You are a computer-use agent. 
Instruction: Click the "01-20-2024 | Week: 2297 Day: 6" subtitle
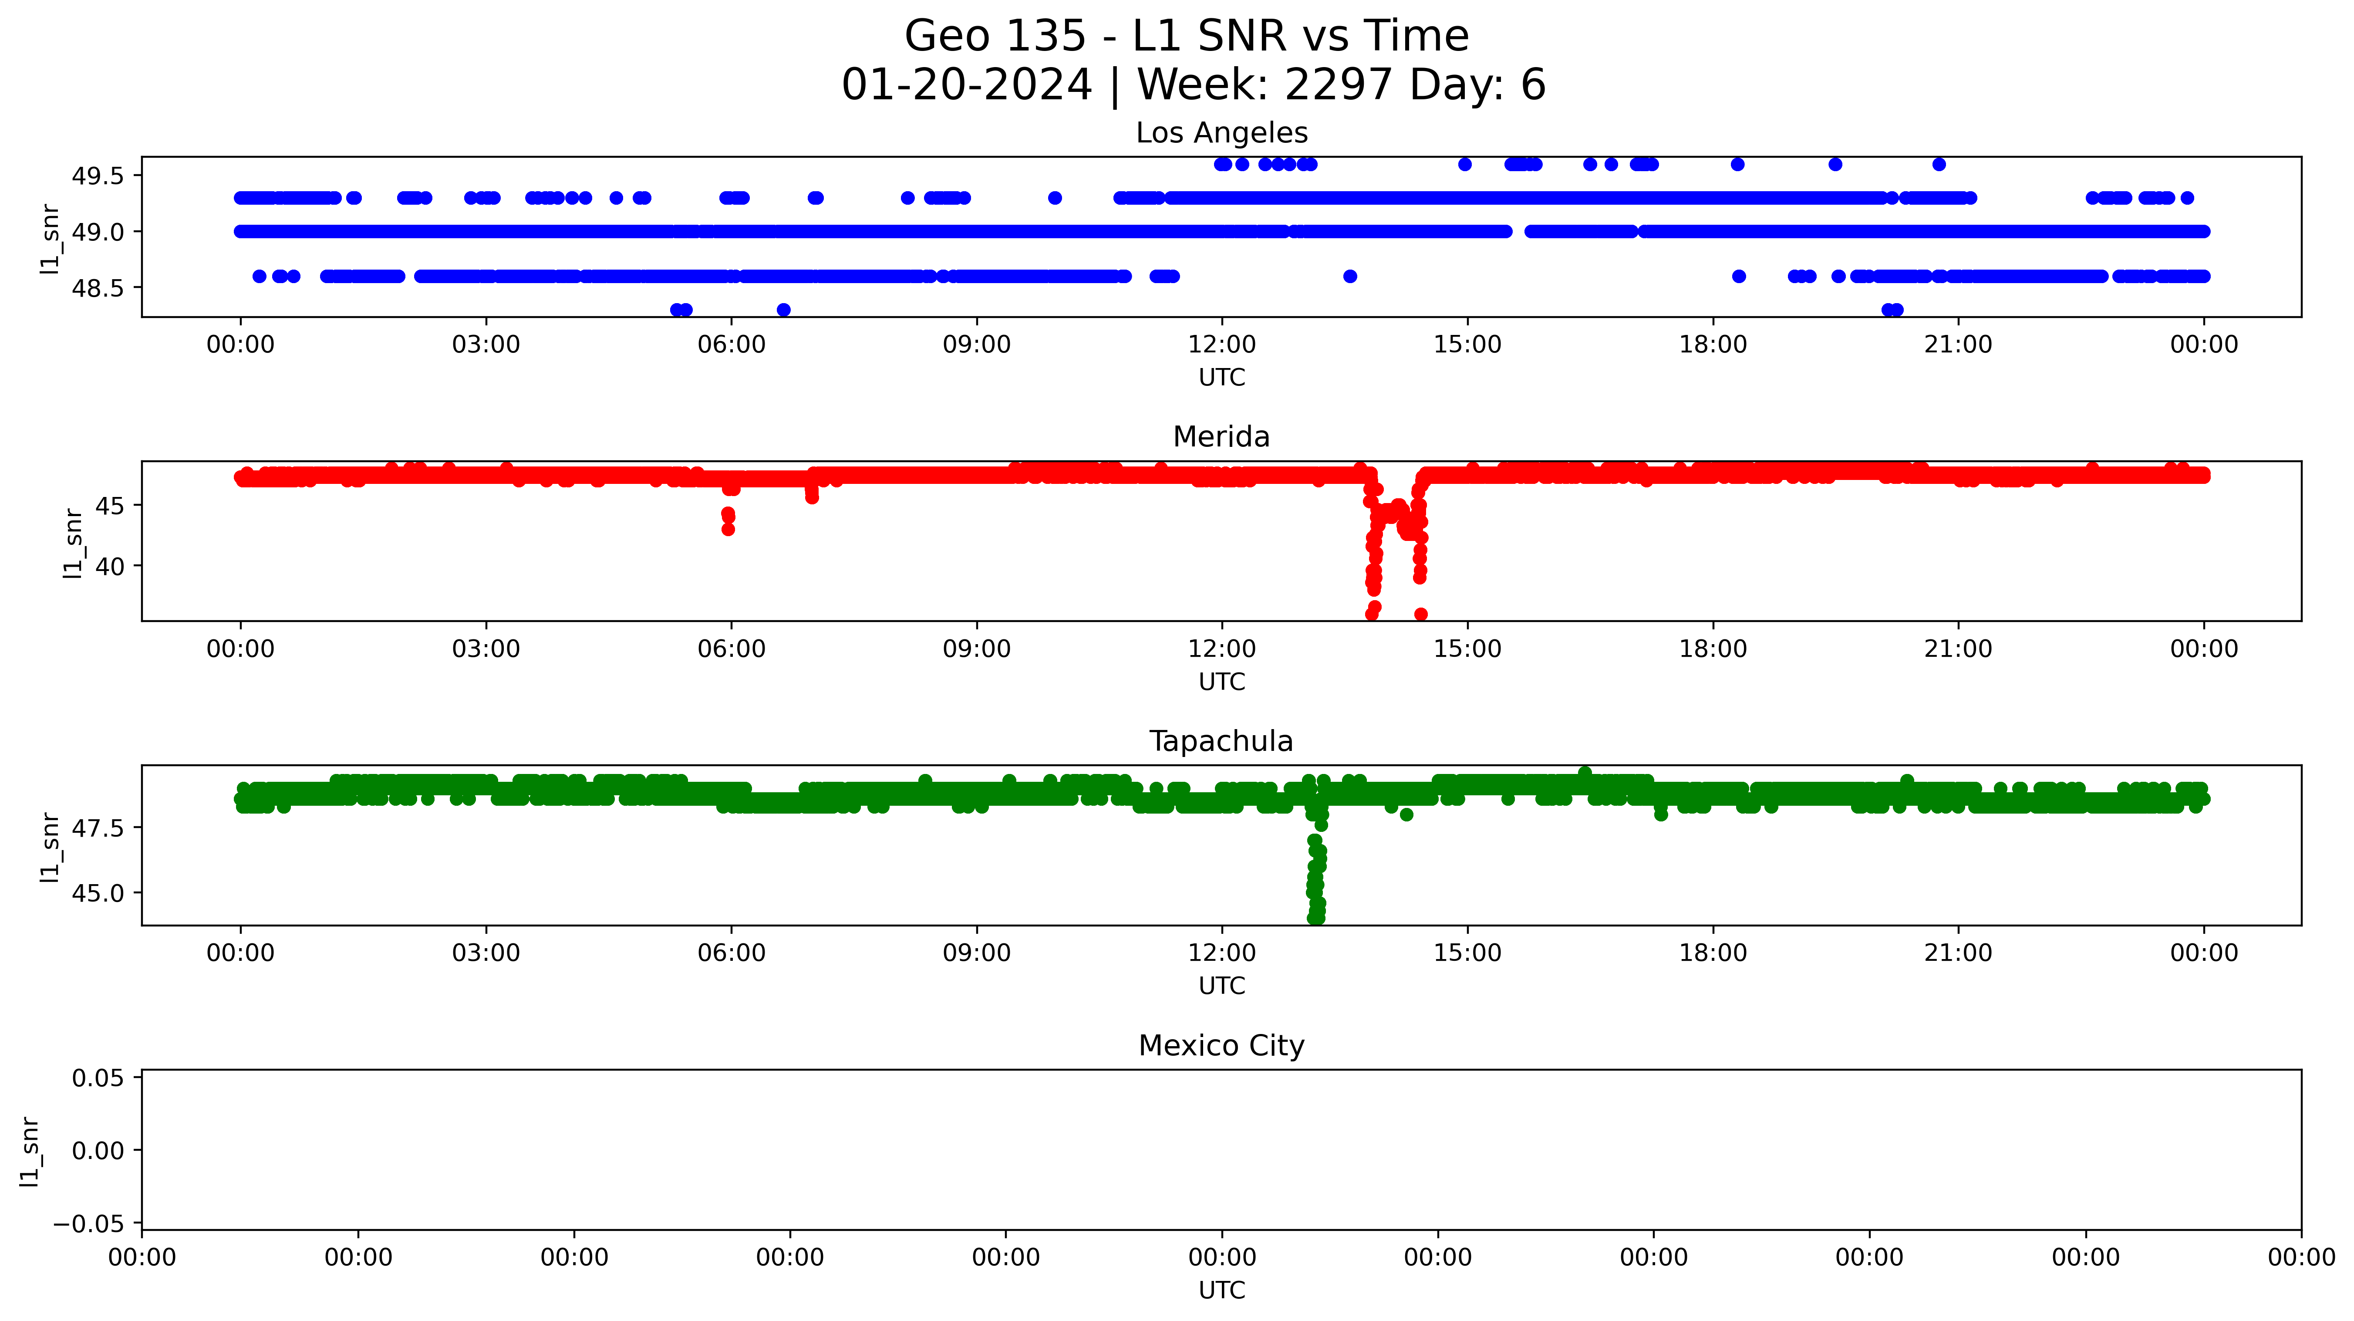point(1194,85)
